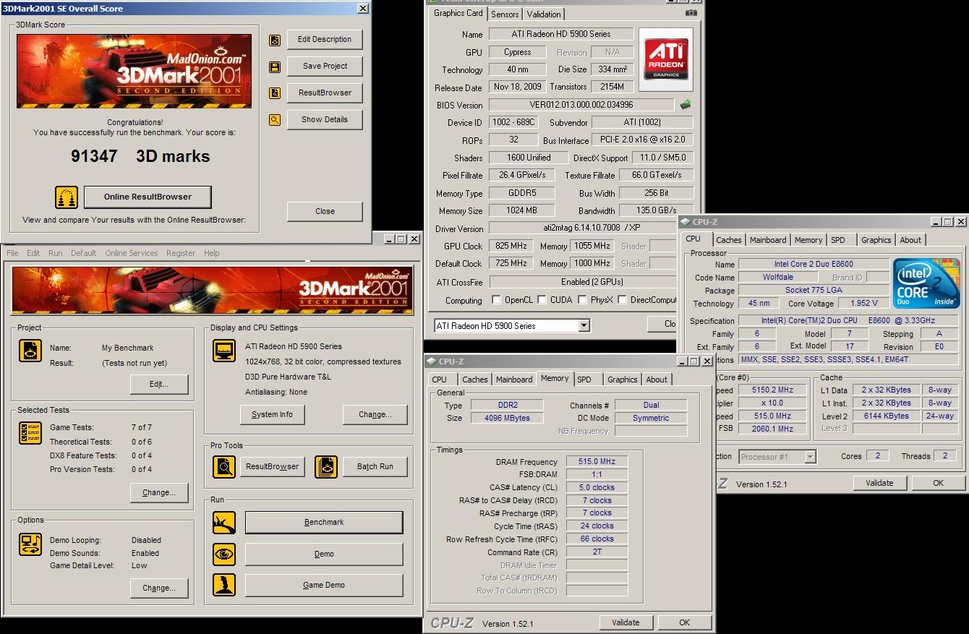This screenshot has width=969, height=634.
Task: Click the Benchmark run icon
Action: click(224, 523)
